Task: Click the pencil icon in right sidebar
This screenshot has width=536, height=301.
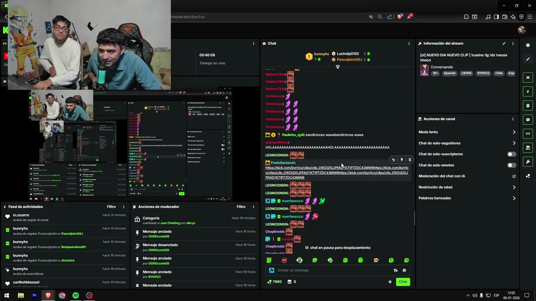Action: coord(528,59)
